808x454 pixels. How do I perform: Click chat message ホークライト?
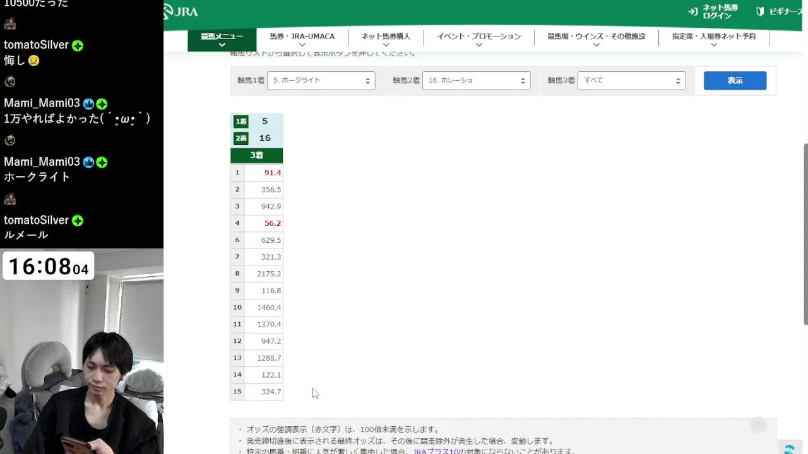(x=37, y=177)
